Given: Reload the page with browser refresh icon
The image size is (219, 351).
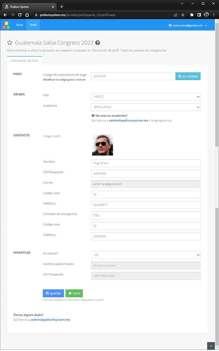Looking at the screenshot, I should 20,15.
